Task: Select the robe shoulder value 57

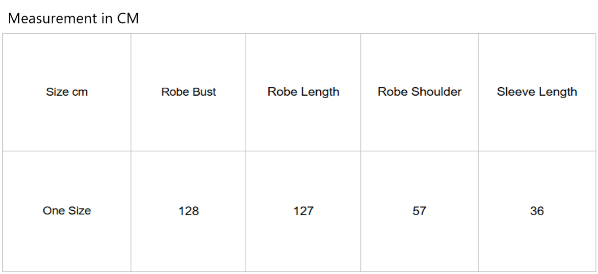Action: [419, 211]
